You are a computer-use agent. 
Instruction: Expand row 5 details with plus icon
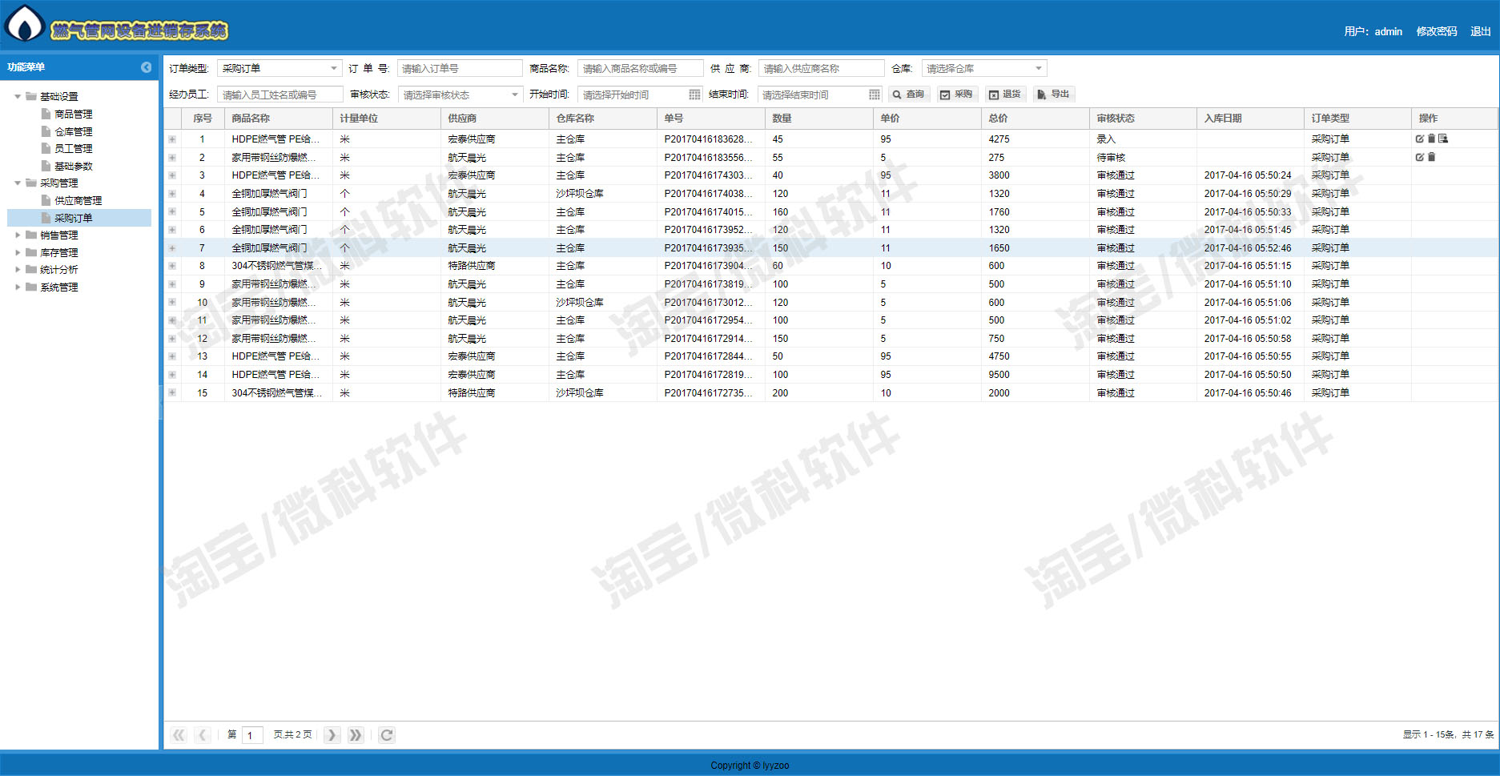(x=172, y=212)
